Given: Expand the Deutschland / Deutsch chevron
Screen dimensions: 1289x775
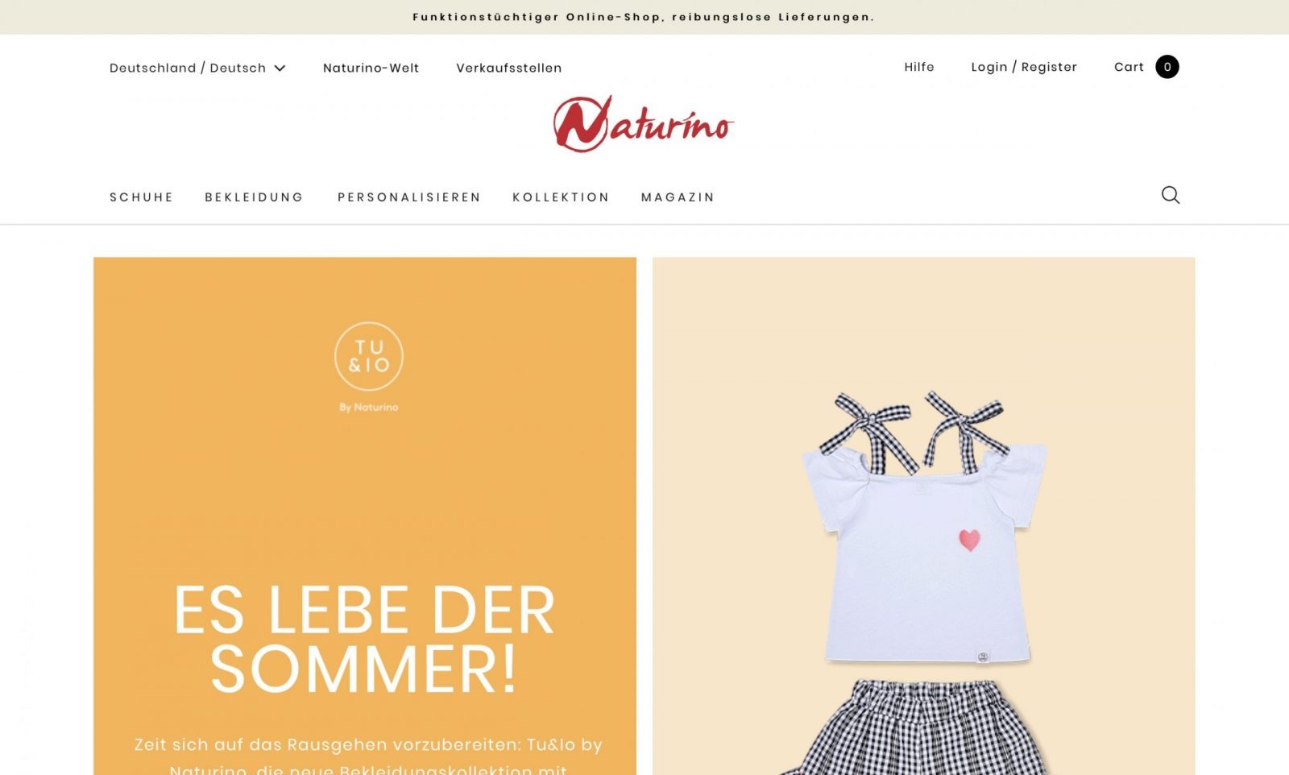Looking at the screenshot, I should click(x=280, y=68).
